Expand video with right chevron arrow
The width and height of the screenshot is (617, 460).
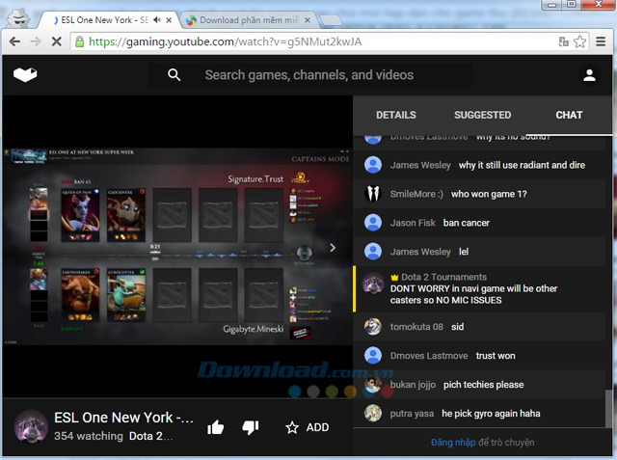tap(333, 248)
